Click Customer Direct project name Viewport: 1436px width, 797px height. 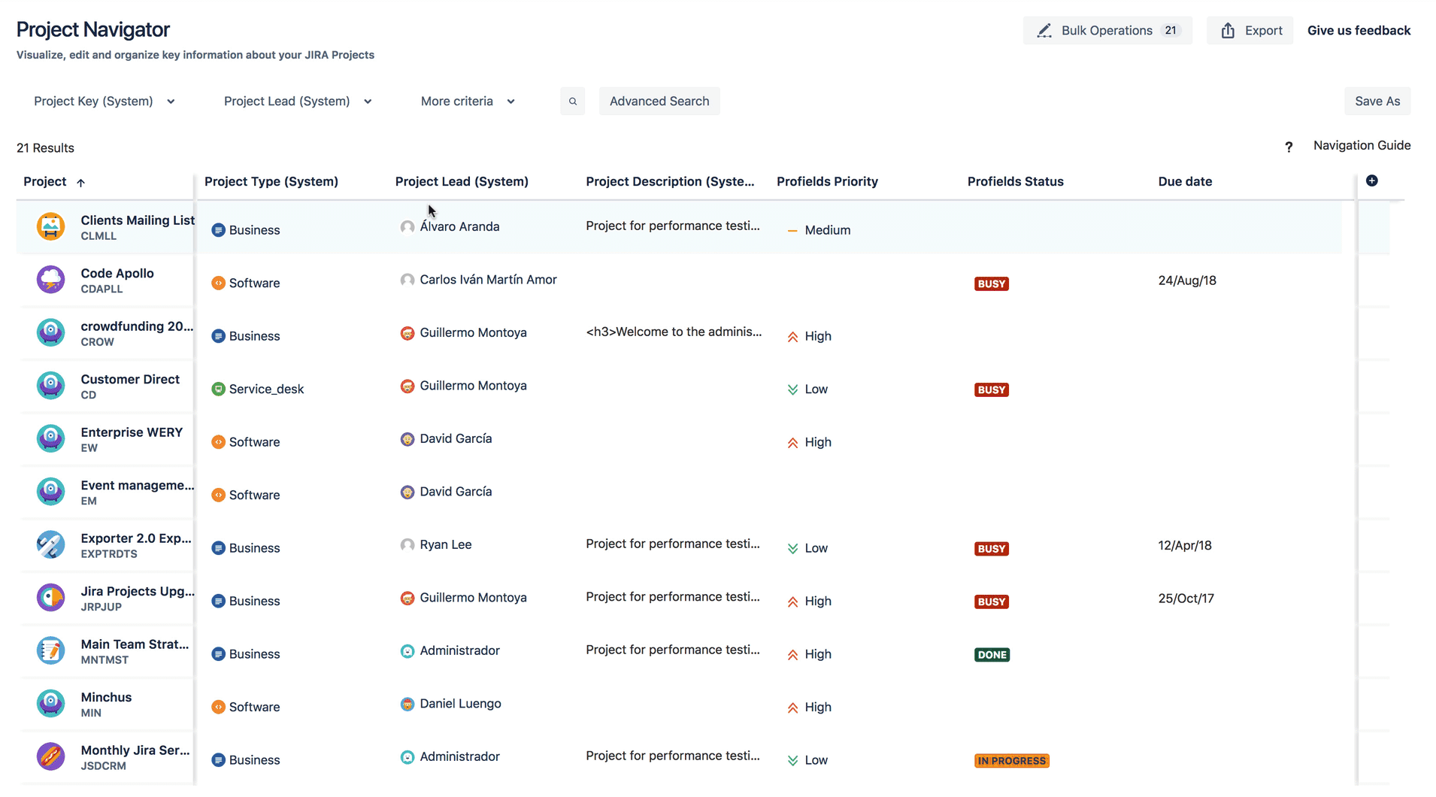pos(130,380)
